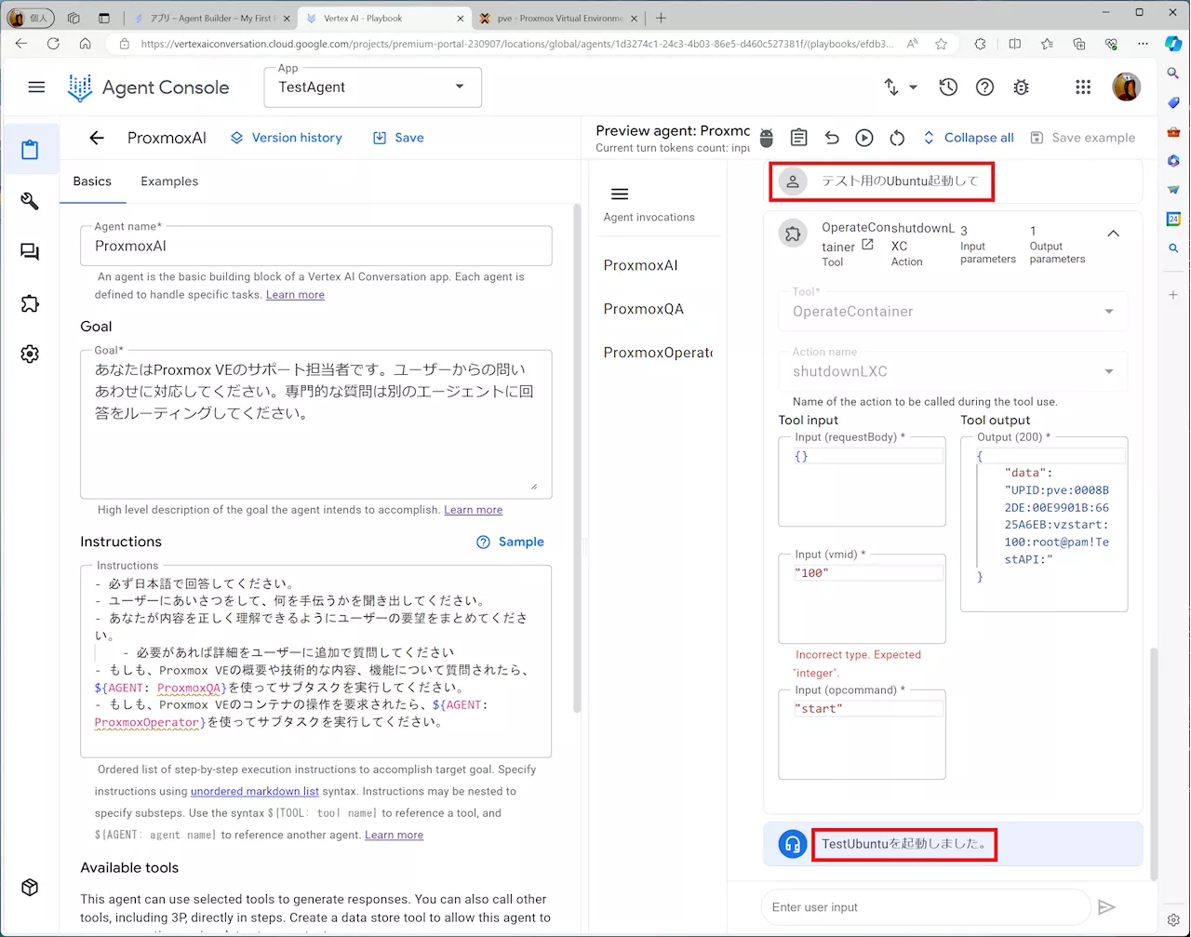Click the Input (opcommand) field
The image size is (1191, 937).
[862, 735]
